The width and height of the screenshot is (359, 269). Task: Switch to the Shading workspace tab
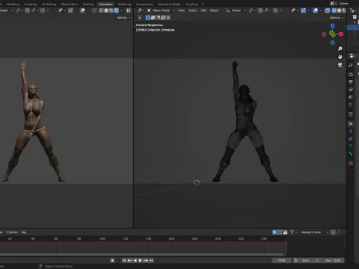pyautogui.click(x=88, y=4)
